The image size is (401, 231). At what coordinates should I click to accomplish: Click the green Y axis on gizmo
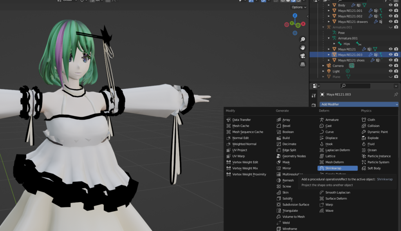pos(292,23)
